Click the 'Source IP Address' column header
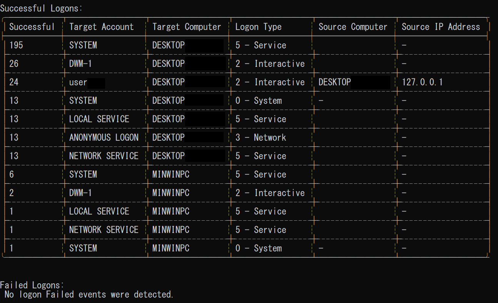The image size is (498, 303). click(441, 27)
